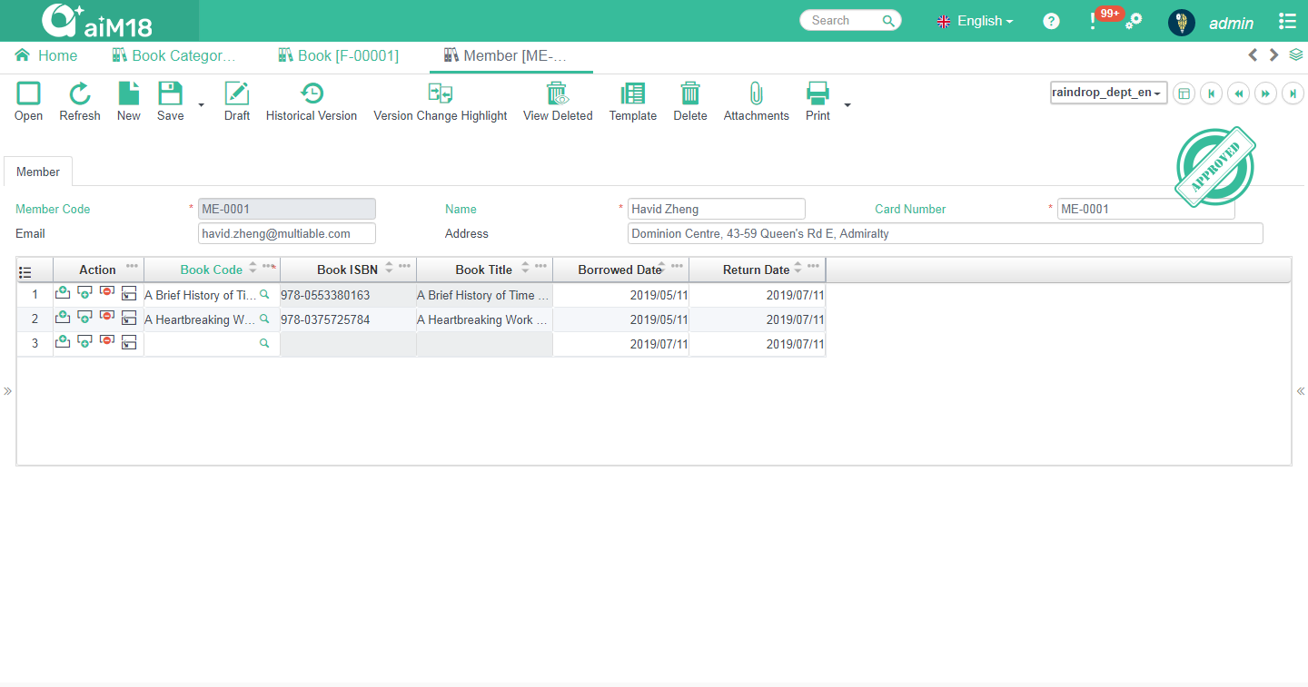
Task: Sort by the Book Code column
Action: [x=253, y=267]
